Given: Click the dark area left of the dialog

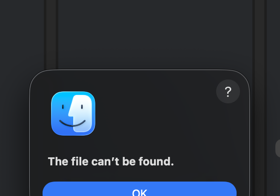Looking at the screenshot, I should coord(14,125).
